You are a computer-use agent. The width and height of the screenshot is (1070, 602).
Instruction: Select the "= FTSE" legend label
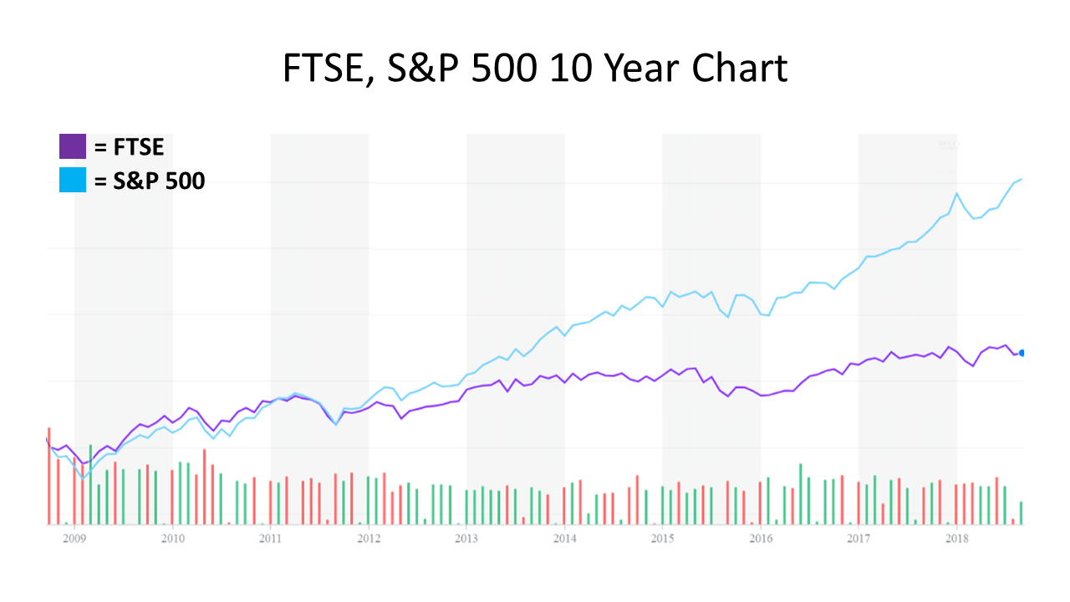pos(129,147)
